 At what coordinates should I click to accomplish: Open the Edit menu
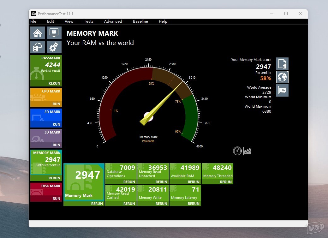(51, 21)
